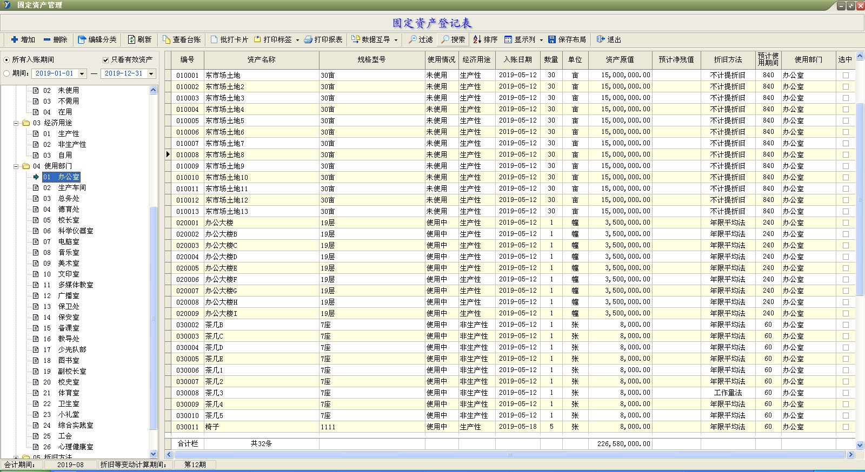Open 编辑分类 edit category tool
Viewport: 865px width, 472px height.
point(97,39)
